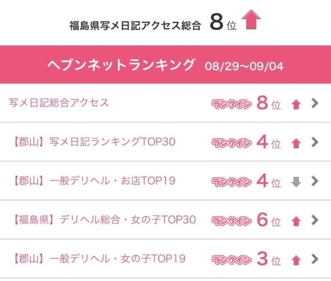Screen dimensions: 331x281
Task: Click pink up arrow in 女の子TOP30 row
Action: coord(296,221)
